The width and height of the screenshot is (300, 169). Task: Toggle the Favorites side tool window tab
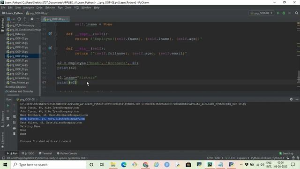2,140
